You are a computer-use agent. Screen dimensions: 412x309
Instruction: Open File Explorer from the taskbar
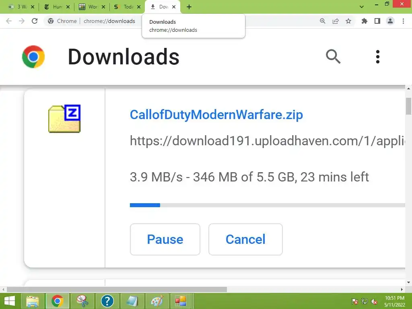[x=32, y=301]
